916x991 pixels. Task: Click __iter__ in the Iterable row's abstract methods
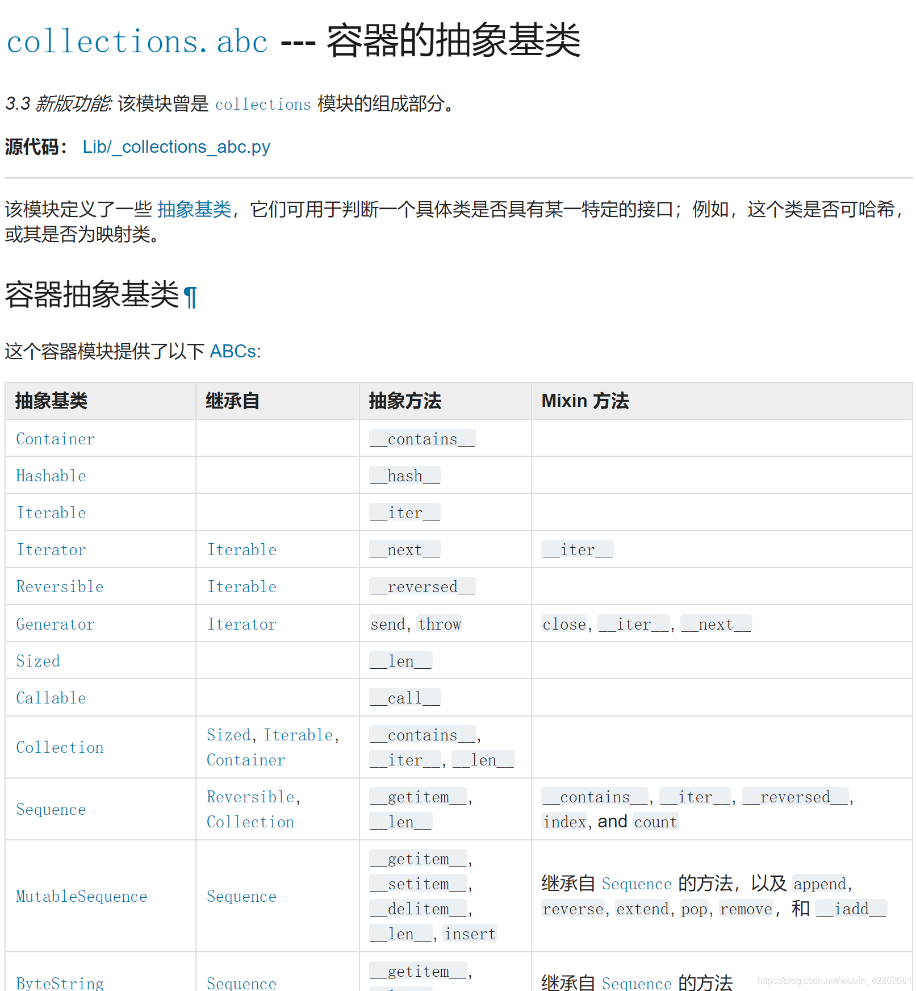click(405, 513)
